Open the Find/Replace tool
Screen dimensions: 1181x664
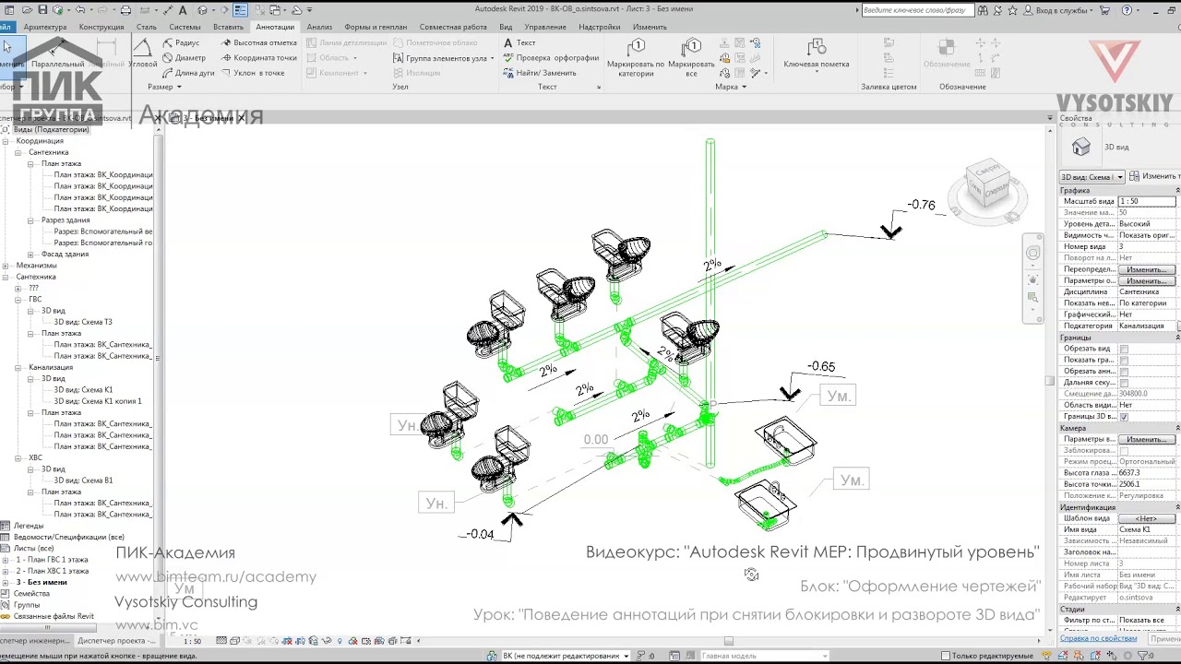[540, 72]
